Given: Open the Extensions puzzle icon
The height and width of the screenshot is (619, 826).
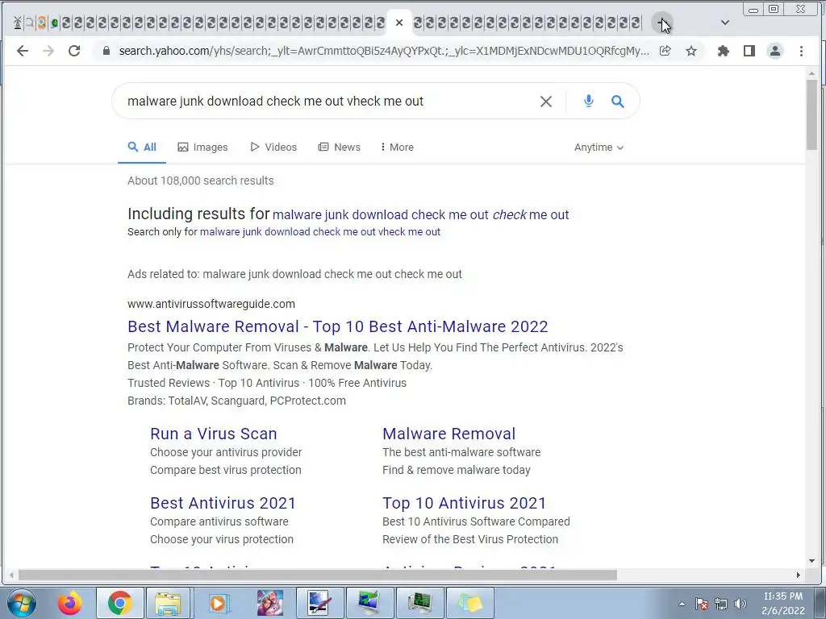Looking at the screenshot, I should tap(724, 51).
